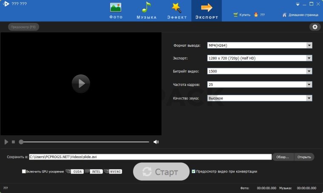Click the preview playback seek slider
Screen dimensions: 323x193
[85, 142]
